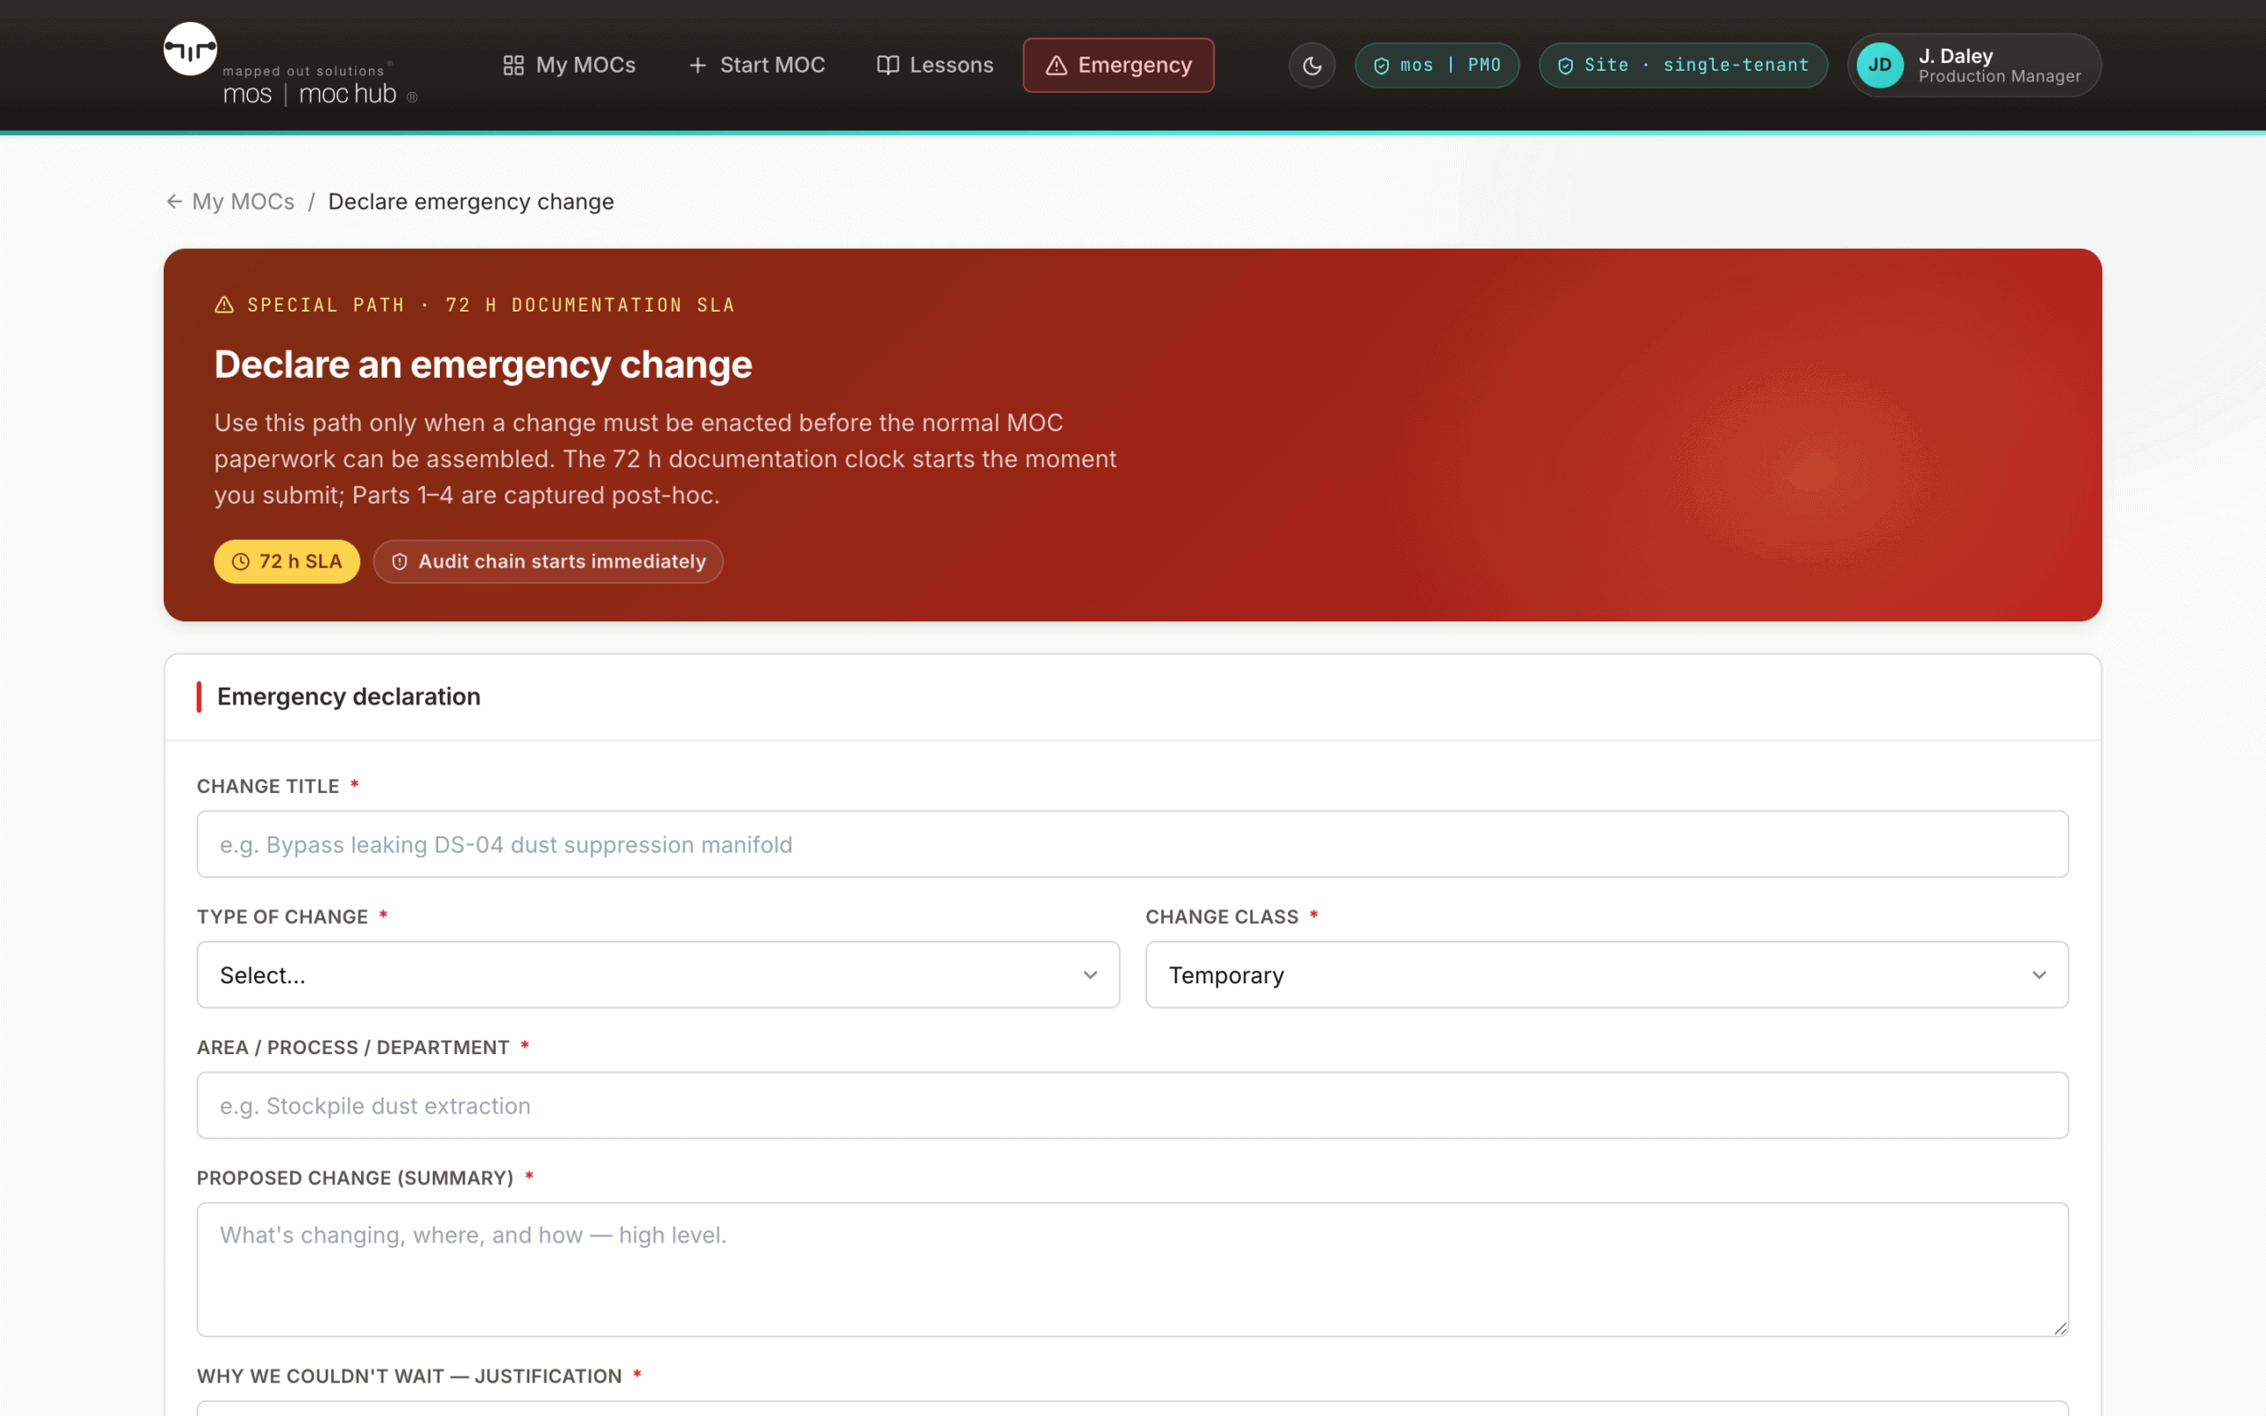Open the J. Daley user profile menu

(1974, 65)
